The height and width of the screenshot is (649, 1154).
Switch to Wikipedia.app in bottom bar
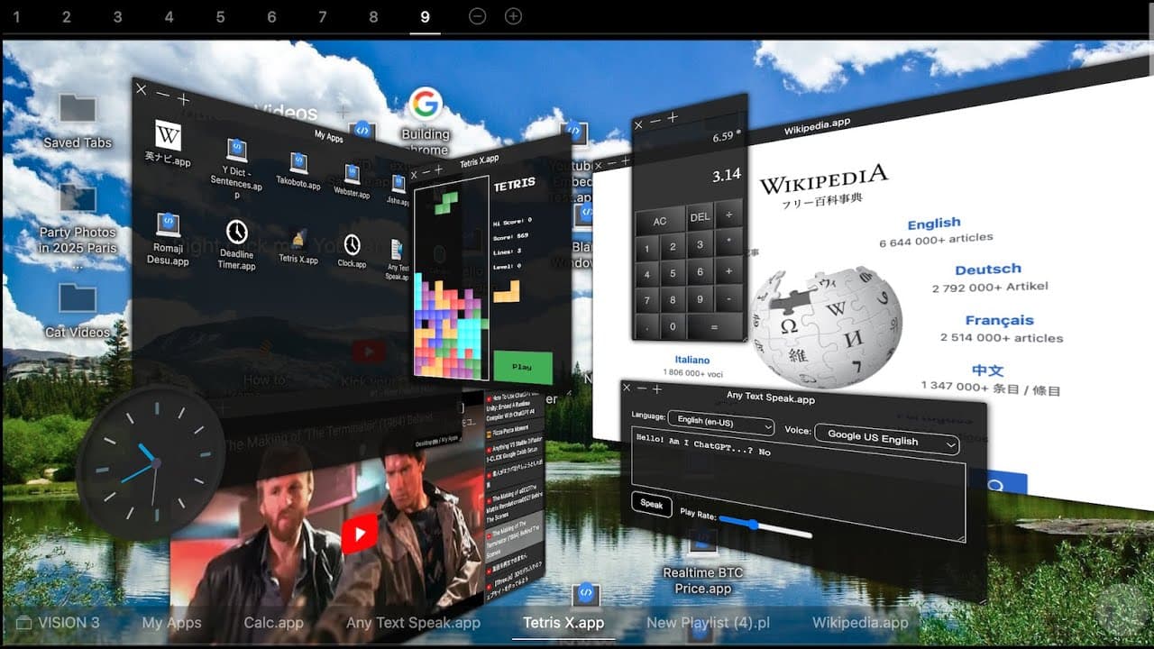[860, 622]
